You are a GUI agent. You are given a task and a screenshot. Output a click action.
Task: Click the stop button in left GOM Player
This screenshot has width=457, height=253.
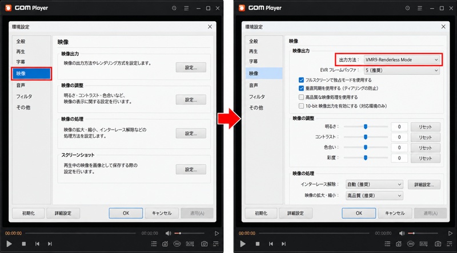[24, 244]
